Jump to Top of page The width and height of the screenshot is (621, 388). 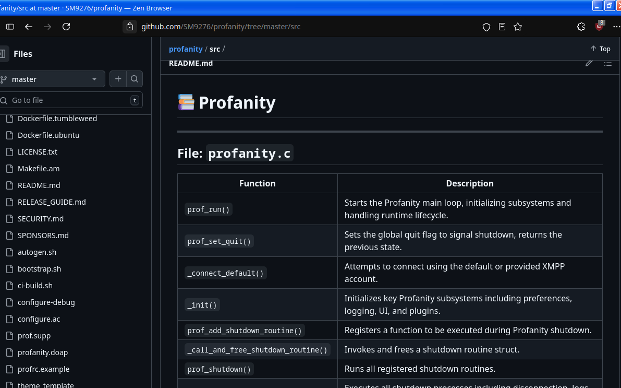click(601, 49)
